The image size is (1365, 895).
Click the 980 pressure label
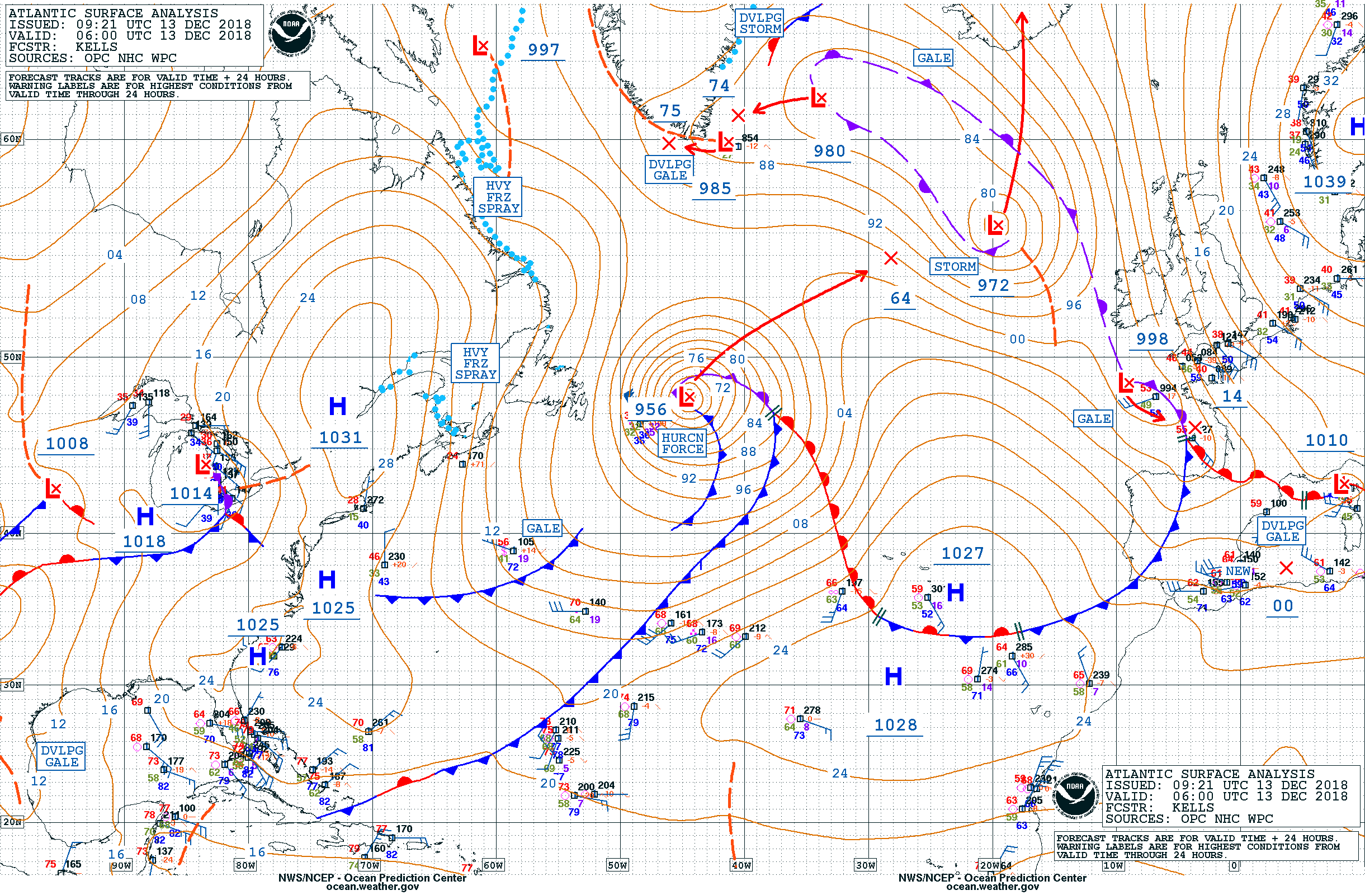pos(829,152)
